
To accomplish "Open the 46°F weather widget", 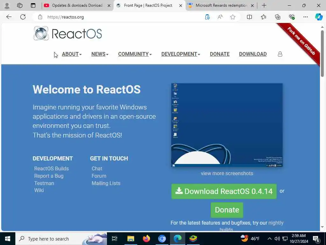I will pyautogui.click(x=250, y=239).
